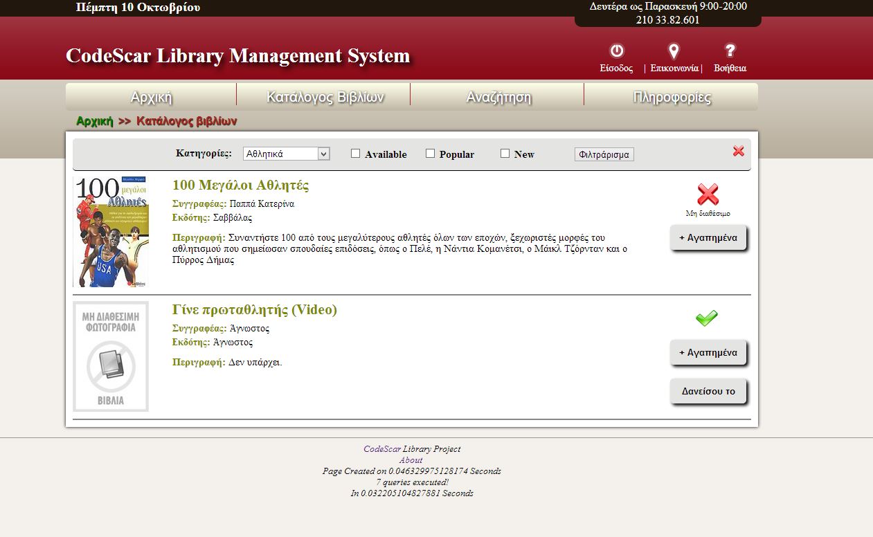Open the 100 Μεγάλοι Αθλητές book cover
873x537 pixels.
111,232
